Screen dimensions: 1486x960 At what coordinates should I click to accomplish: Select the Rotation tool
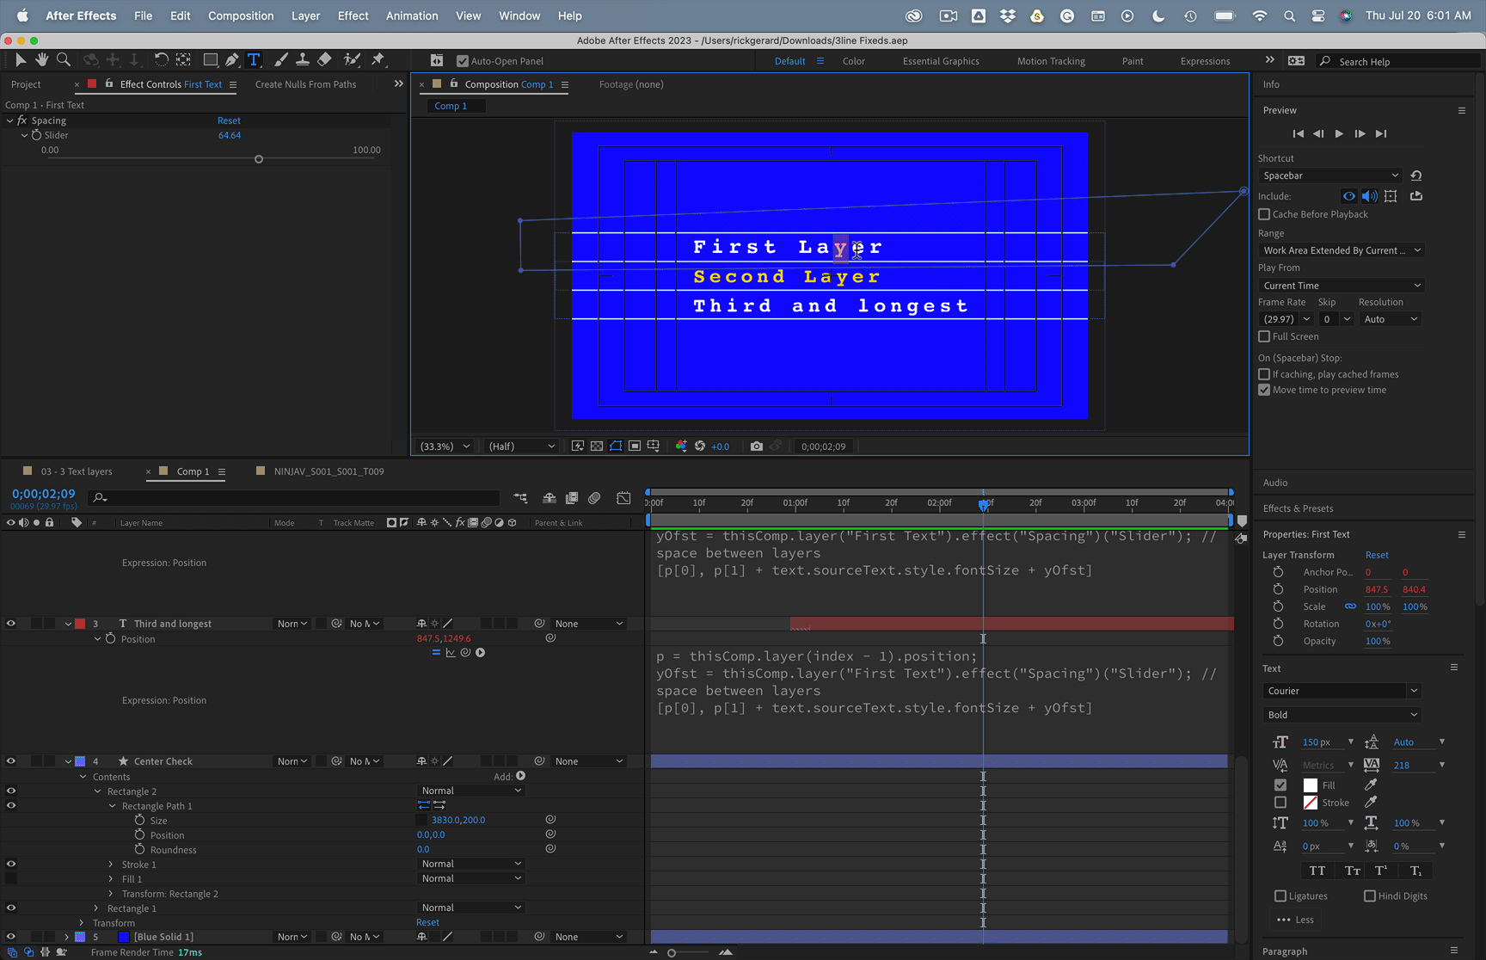[161, 59]
